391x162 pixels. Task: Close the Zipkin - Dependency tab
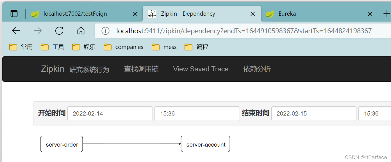253,14
